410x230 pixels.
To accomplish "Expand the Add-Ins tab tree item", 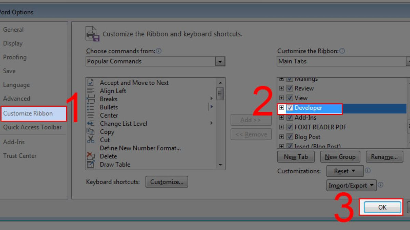I will point(281,117).
